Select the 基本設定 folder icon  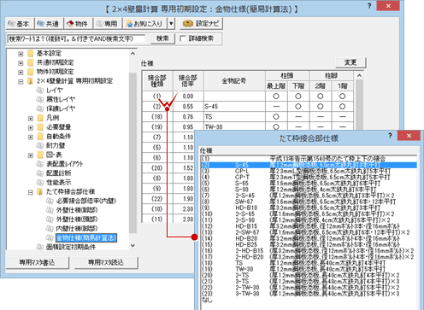[31, 53]
